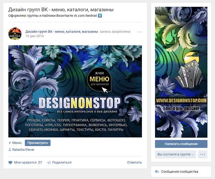Image resolution: width=215 pixels, height=179 pixels.
Task: Click the heart like icon
Action: [10, 163]
